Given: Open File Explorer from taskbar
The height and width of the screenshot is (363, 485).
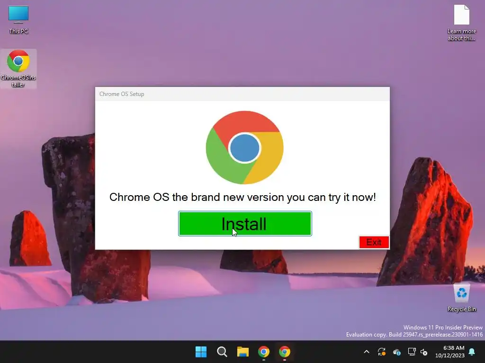Looking at the screenshot, I should pyautogui.click(x=243, y=352).
